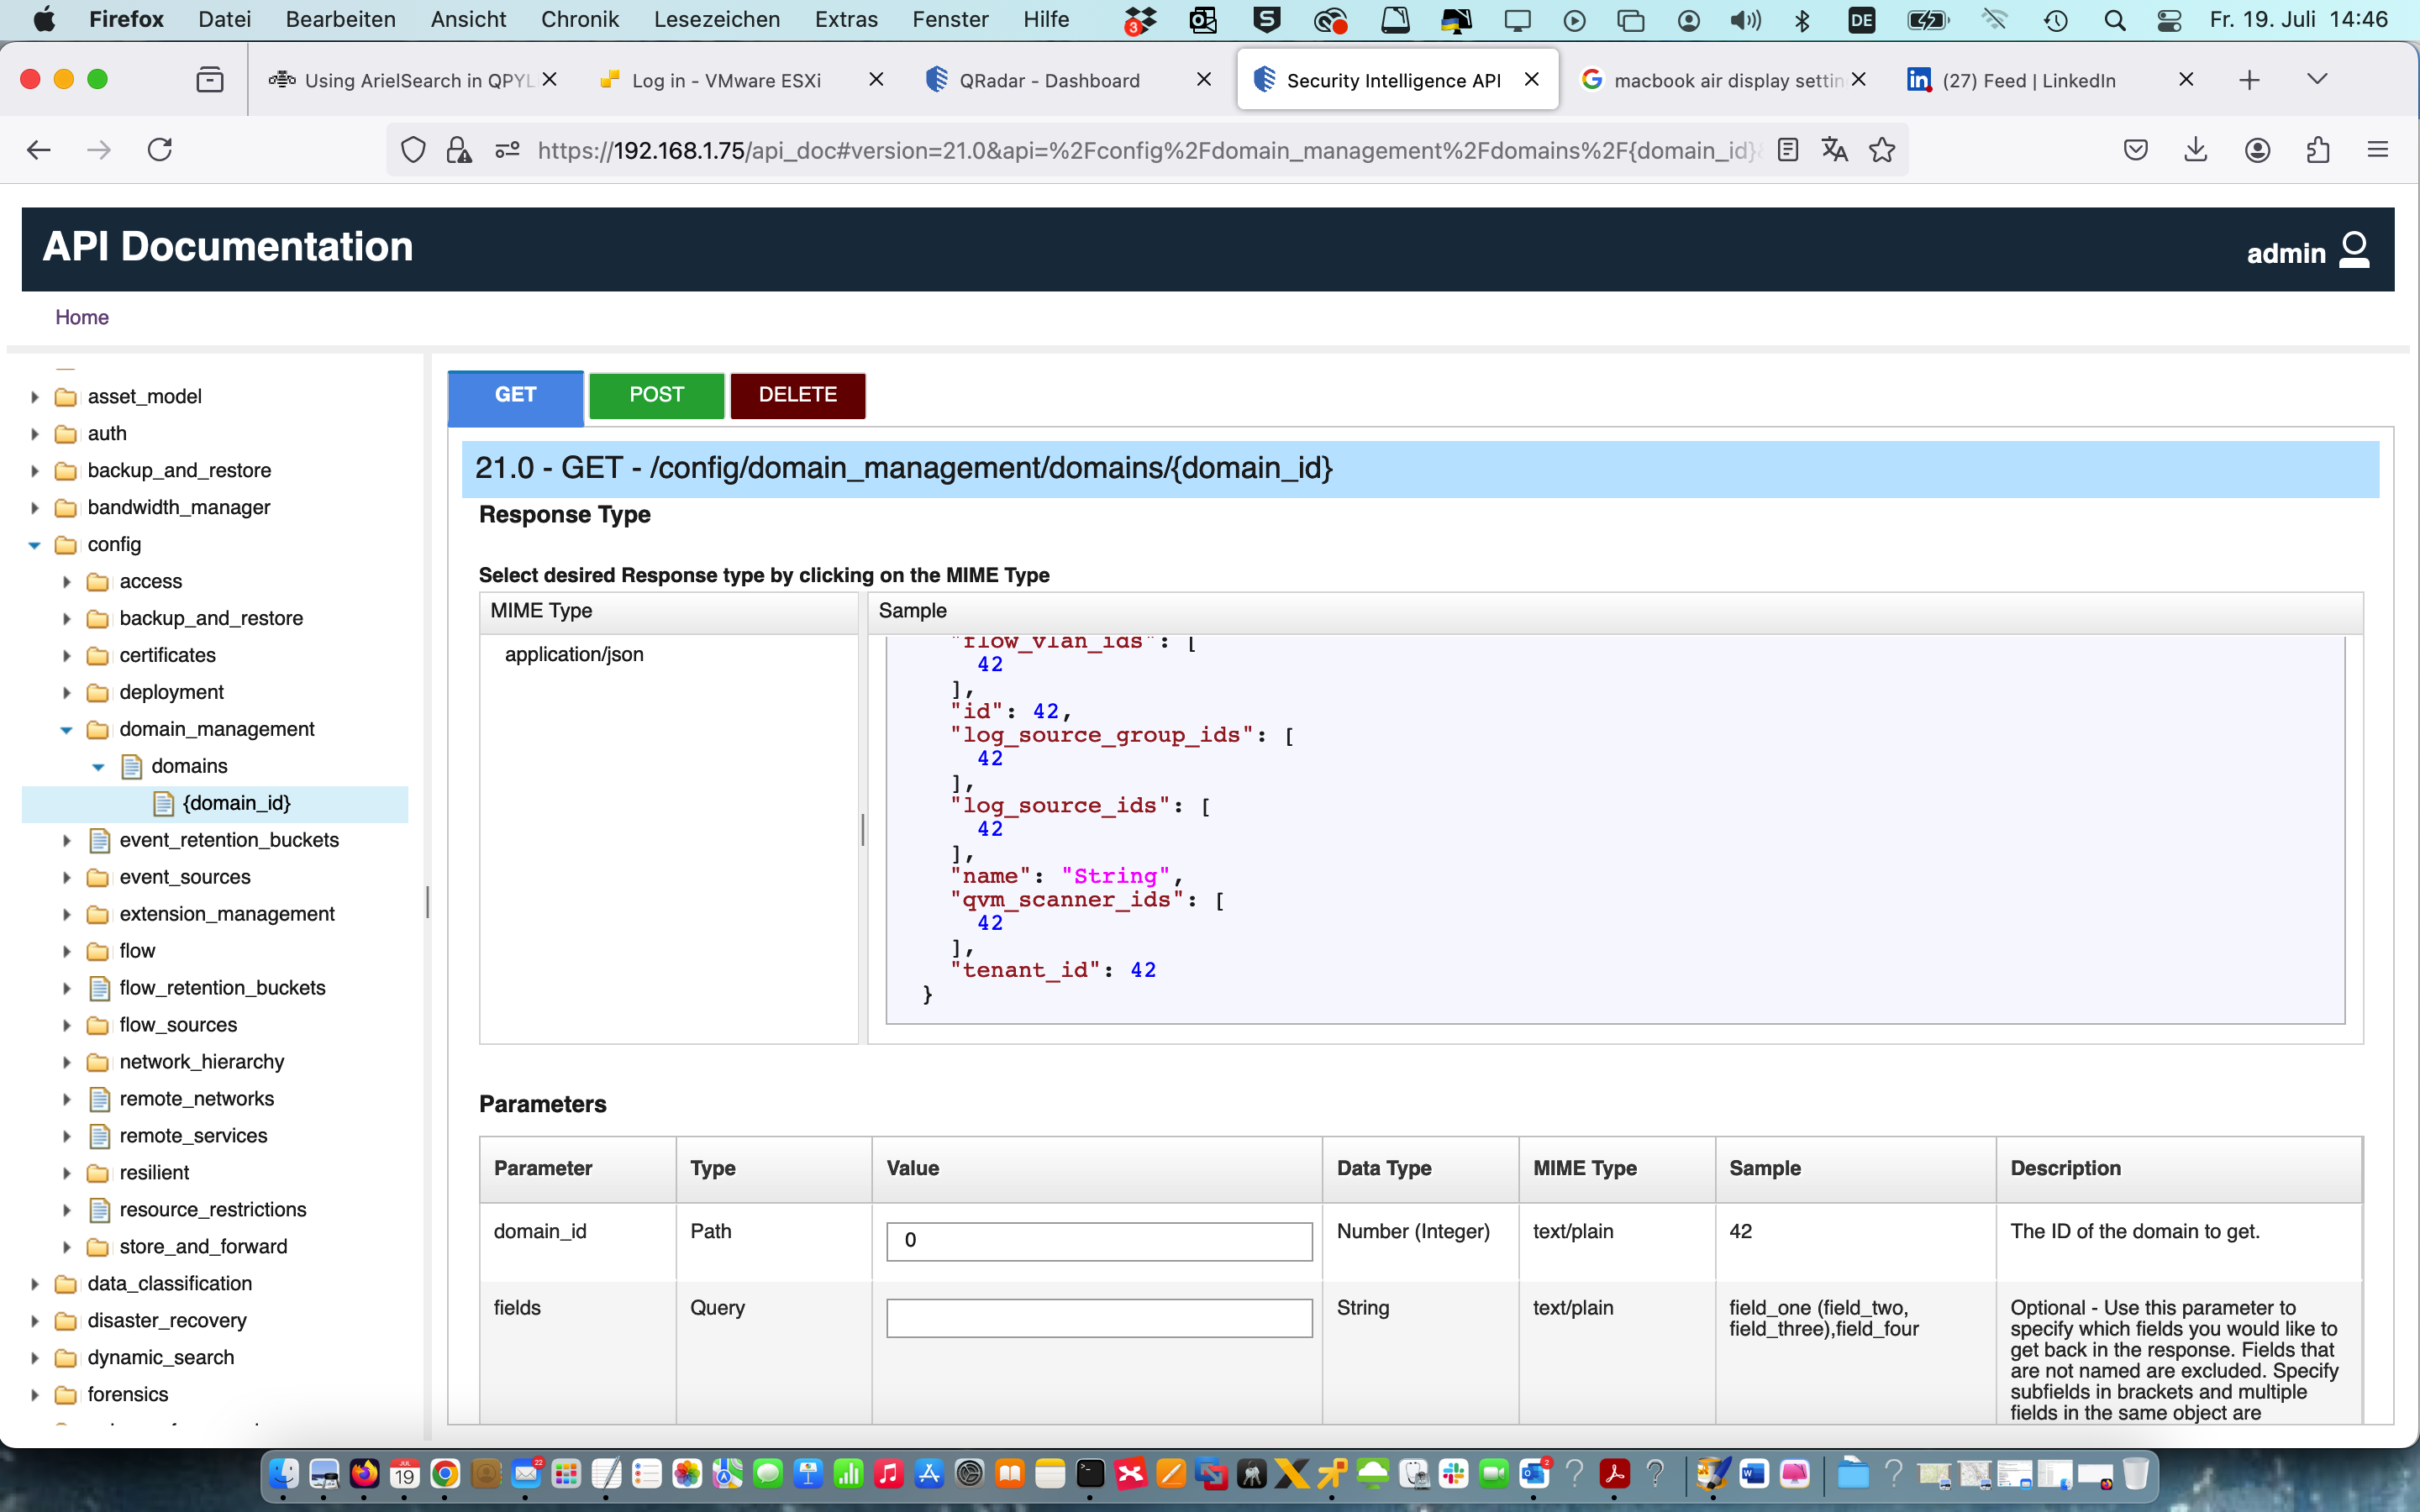The image size is (2420, 1512).
Task: Click the Home breadcrumb link
Action: click(x=82, y=317)
